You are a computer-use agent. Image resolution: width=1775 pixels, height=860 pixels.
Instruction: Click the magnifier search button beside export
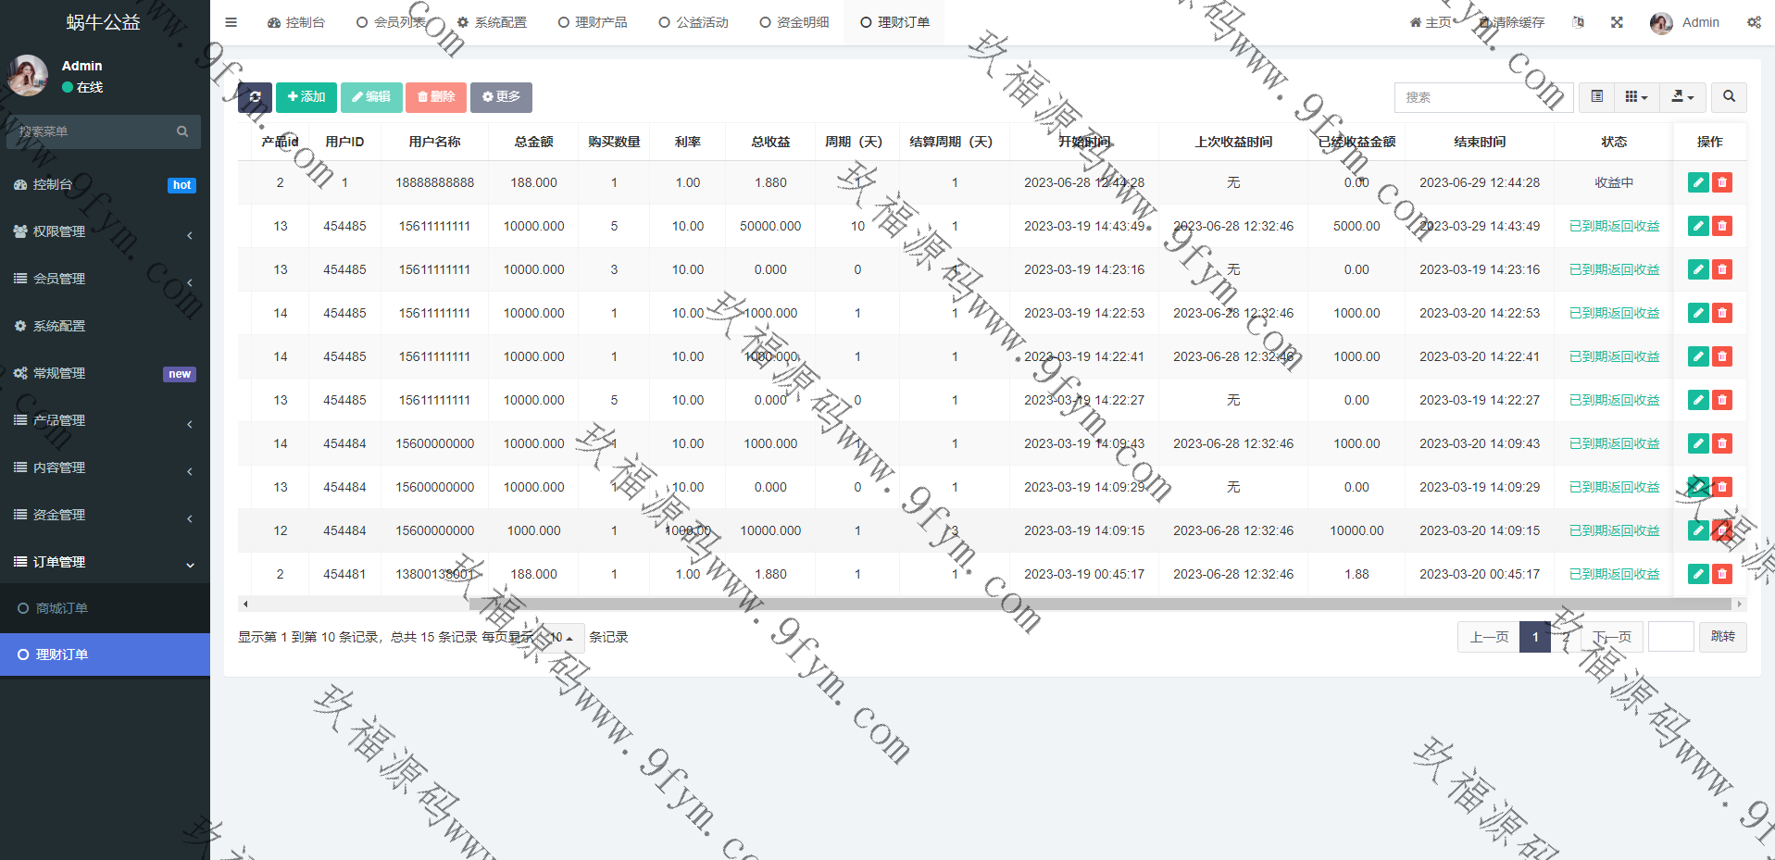[x=1729, y=97]
